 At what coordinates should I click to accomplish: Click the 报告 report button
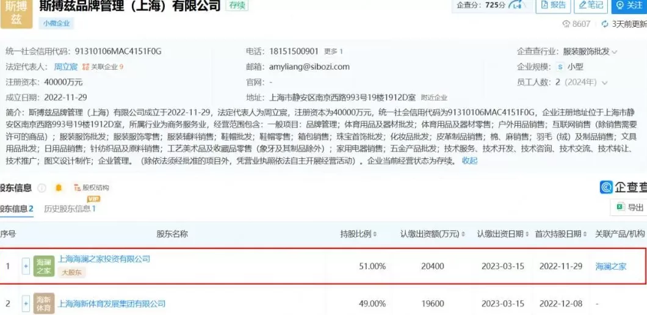point(552,5)
